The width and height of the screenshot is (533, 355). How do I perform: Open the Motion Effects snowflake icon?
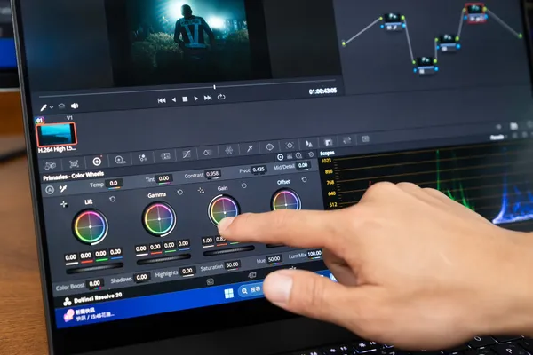pyautogui.click(x=229, y=151)
